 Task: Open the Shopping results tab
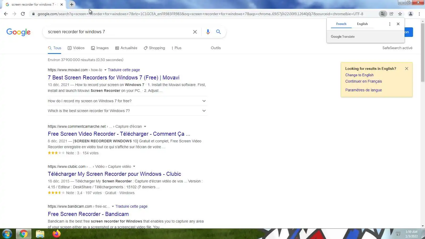(x=154, y=48)
